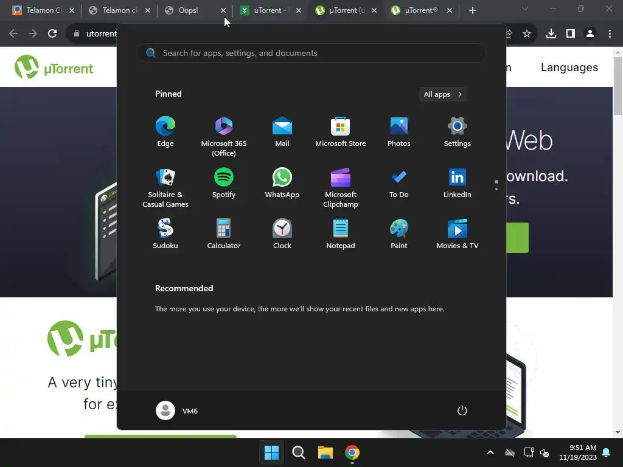
Task: Open Languages menu on uTorrent page
Action: click(569, 67)
